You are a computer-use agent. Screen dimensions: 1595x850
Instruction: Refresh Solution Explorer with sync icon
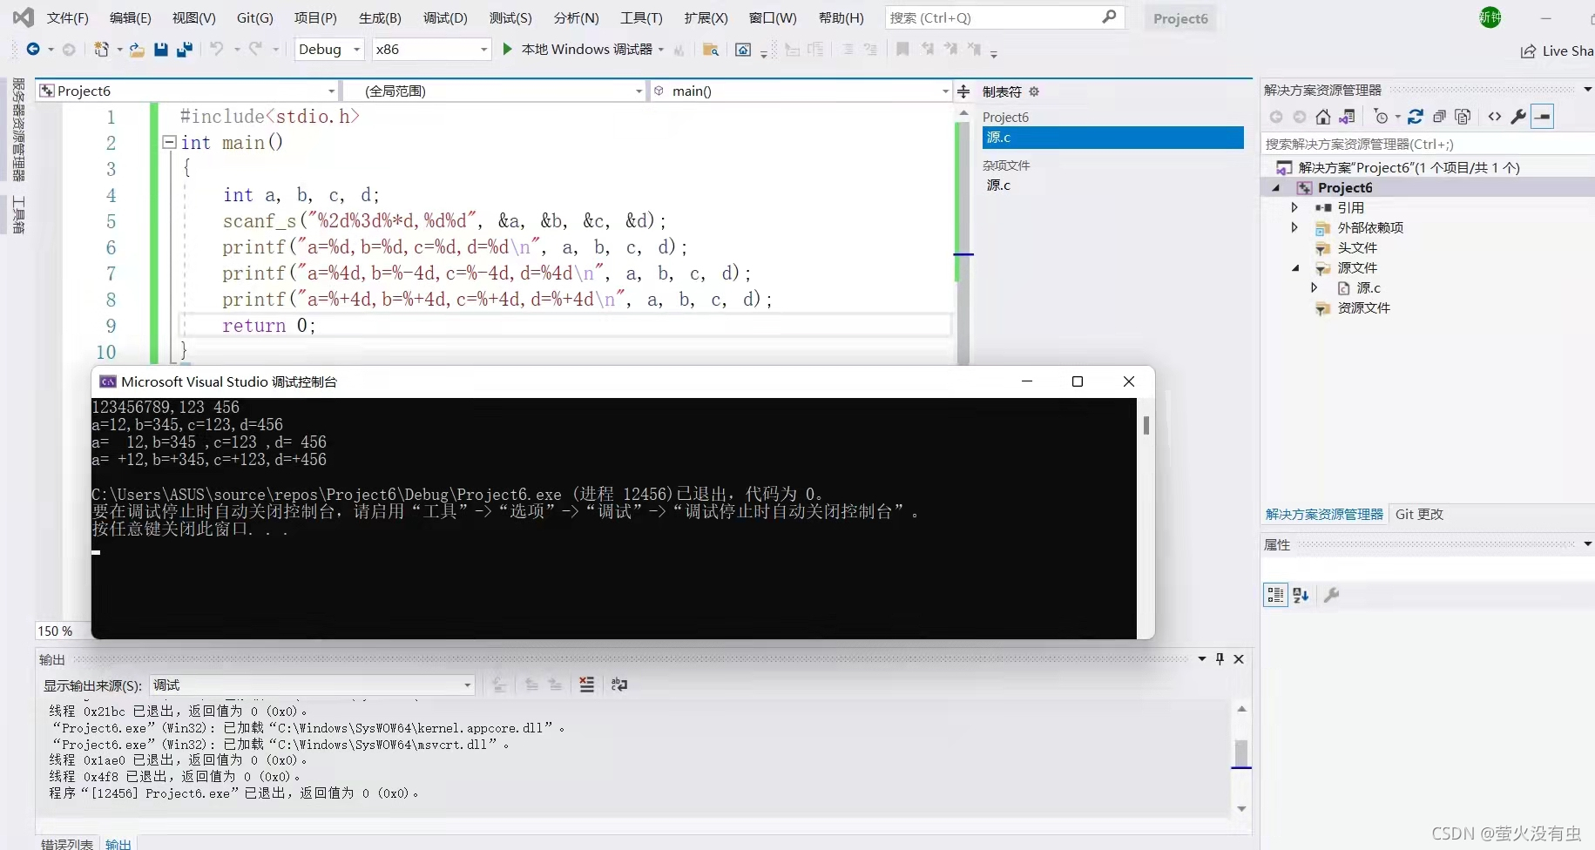click(1416, 117)
